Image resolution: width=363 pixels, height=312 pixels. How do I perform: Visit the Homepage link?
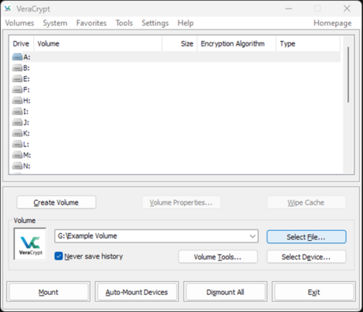[332, 23]
